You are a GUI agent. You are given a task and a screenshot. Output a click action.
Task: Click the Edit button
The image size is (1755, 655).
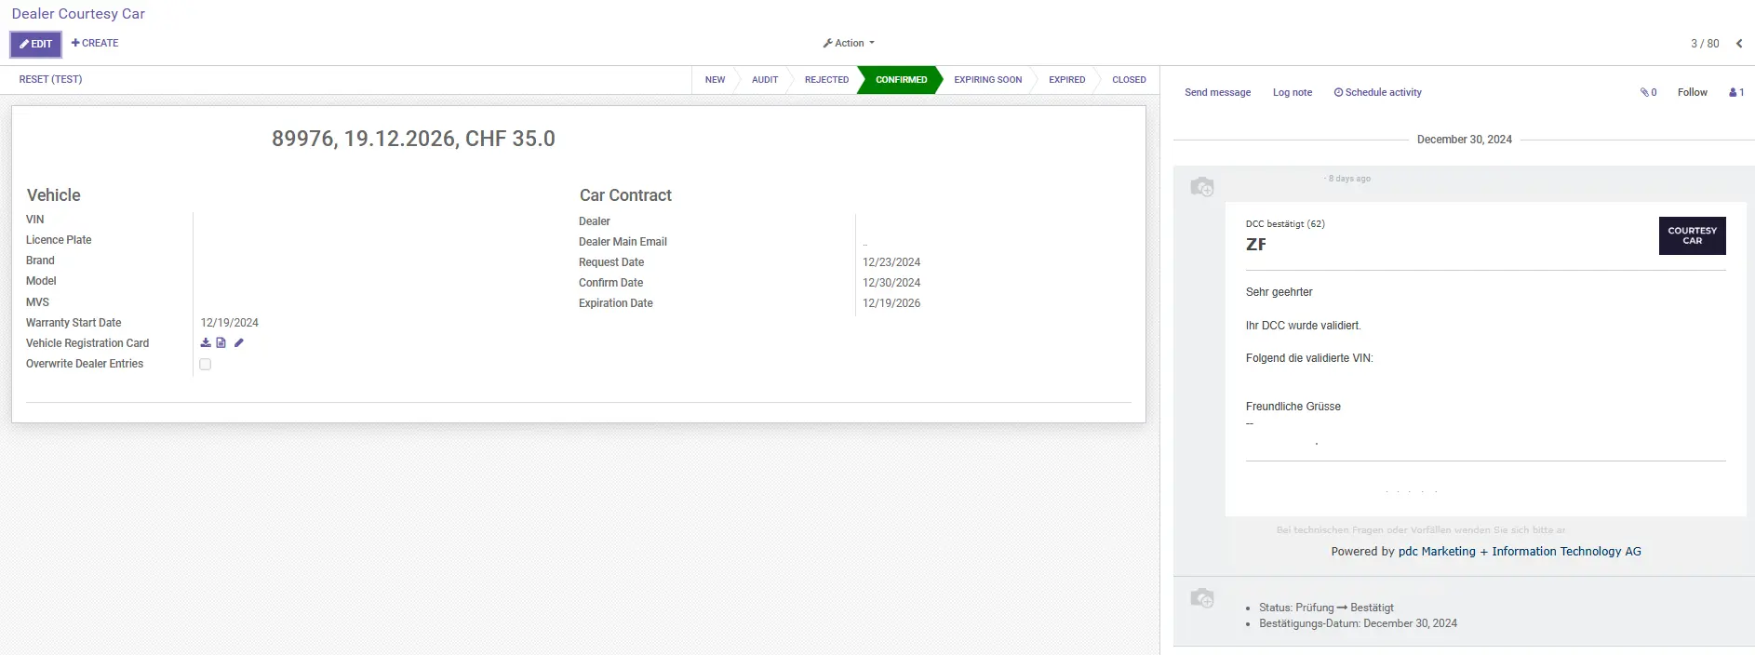tap(36, 44)
